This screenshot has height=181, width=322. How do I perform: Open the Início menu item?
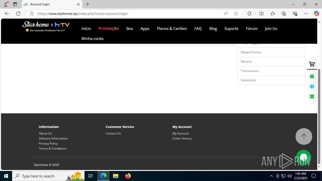click(86, 29)
